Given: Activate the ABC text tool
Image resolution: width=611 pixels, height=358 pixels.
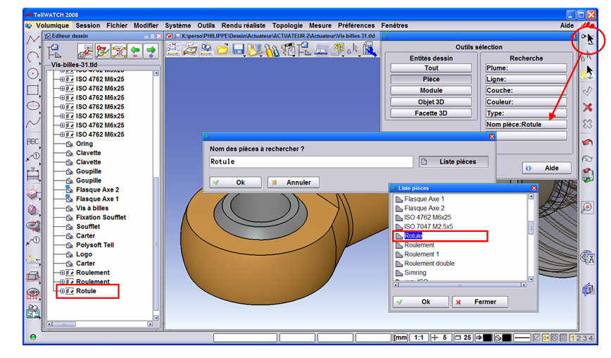Looking at the screenshot, I should point(32,141).
